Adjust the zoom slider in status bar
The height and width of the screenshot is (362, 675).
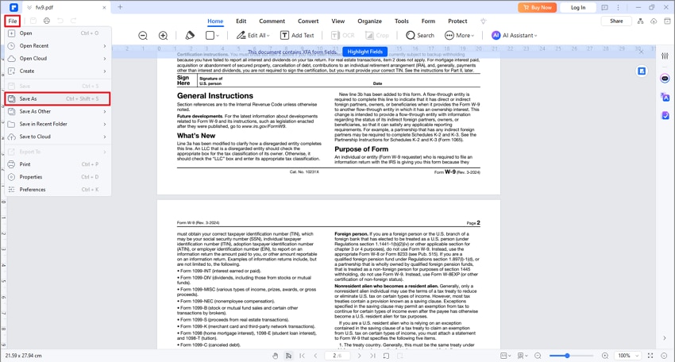tap(571, 356)
